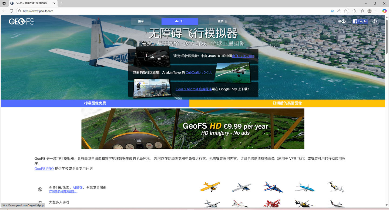Log in with Facebook button
This screenshot has height=210, width=389.
(x=360, y=21)
